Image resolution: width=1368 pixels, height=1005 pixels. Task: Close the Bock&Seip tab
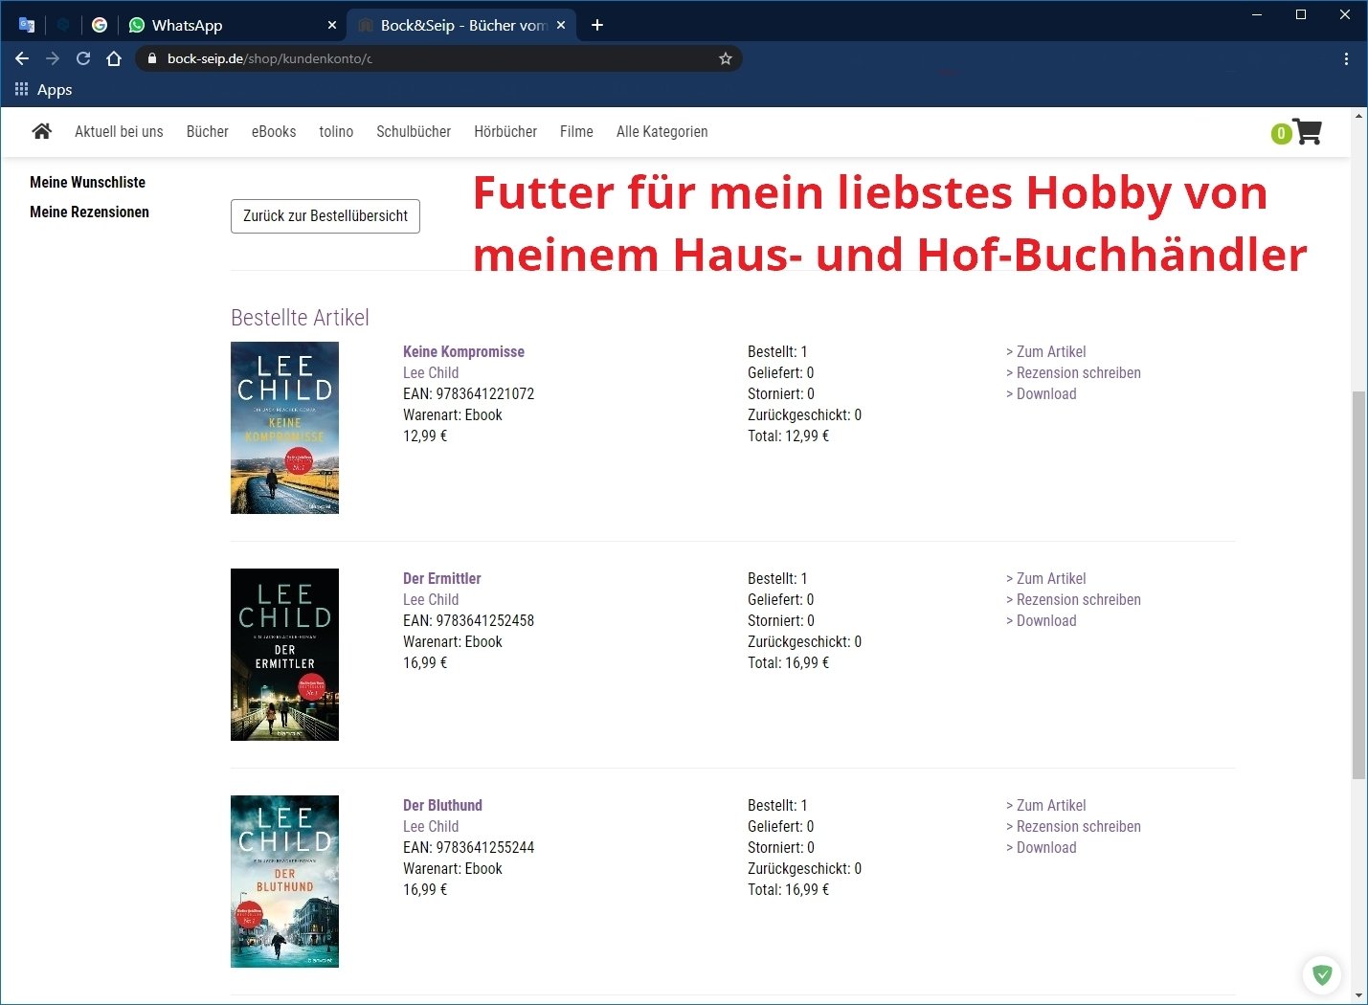coord(561,25)
